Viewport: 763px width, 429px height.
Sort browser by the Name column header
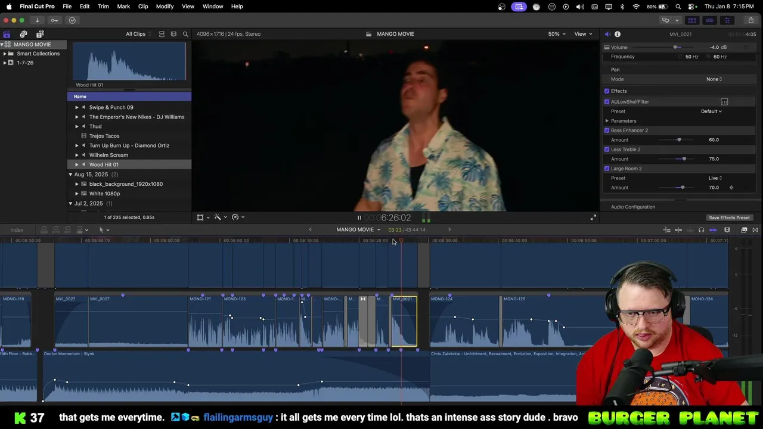coord(129,97)
